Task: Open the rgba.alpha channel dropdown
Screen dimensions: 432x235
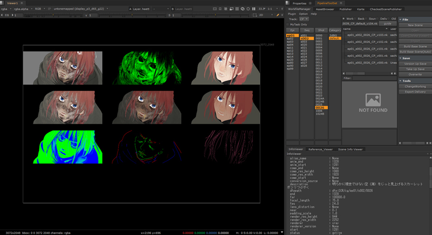Action: (24, 9)
